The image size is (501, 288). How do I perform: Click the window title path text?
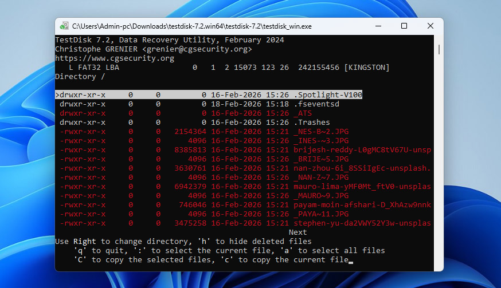[191, 26]
